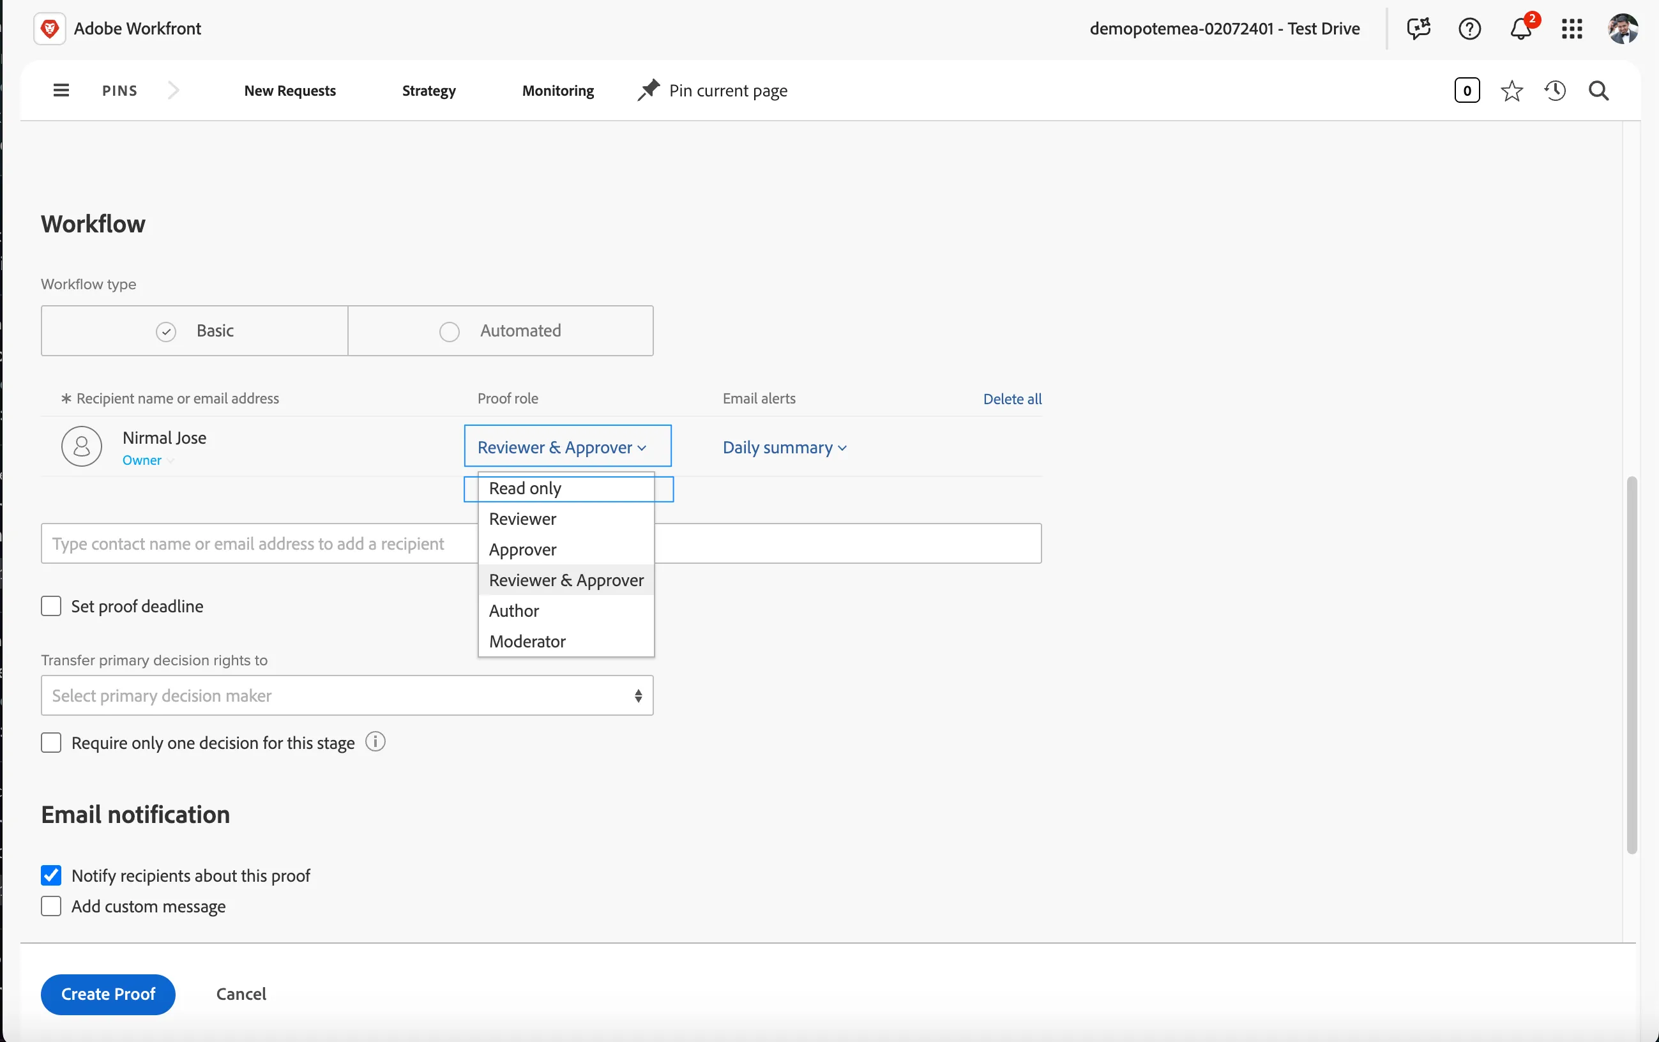Open the Monitoring pinned page
Screen dimensions: 1659x1042
pos(558,90)
